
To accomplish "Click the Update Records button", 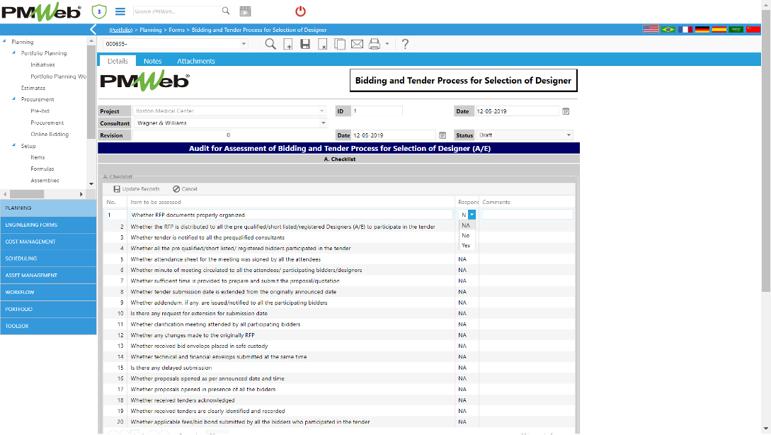I will [137, 189].
